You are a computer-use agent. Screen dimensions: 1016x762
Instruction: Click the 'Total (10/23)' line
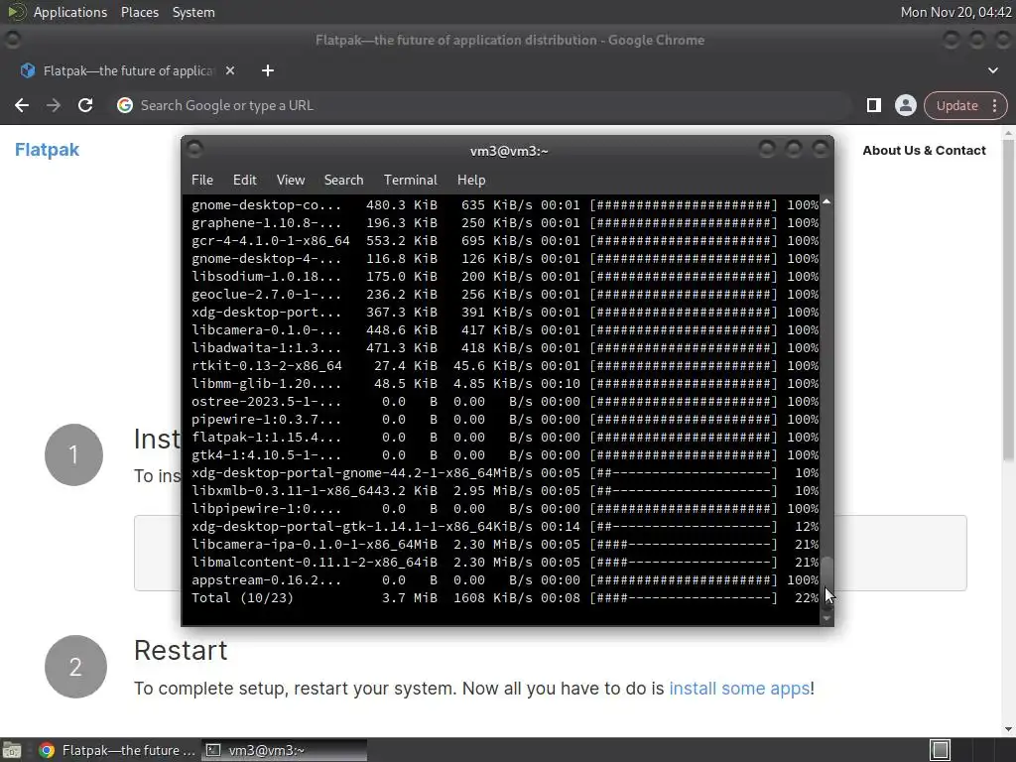[505, 598]
